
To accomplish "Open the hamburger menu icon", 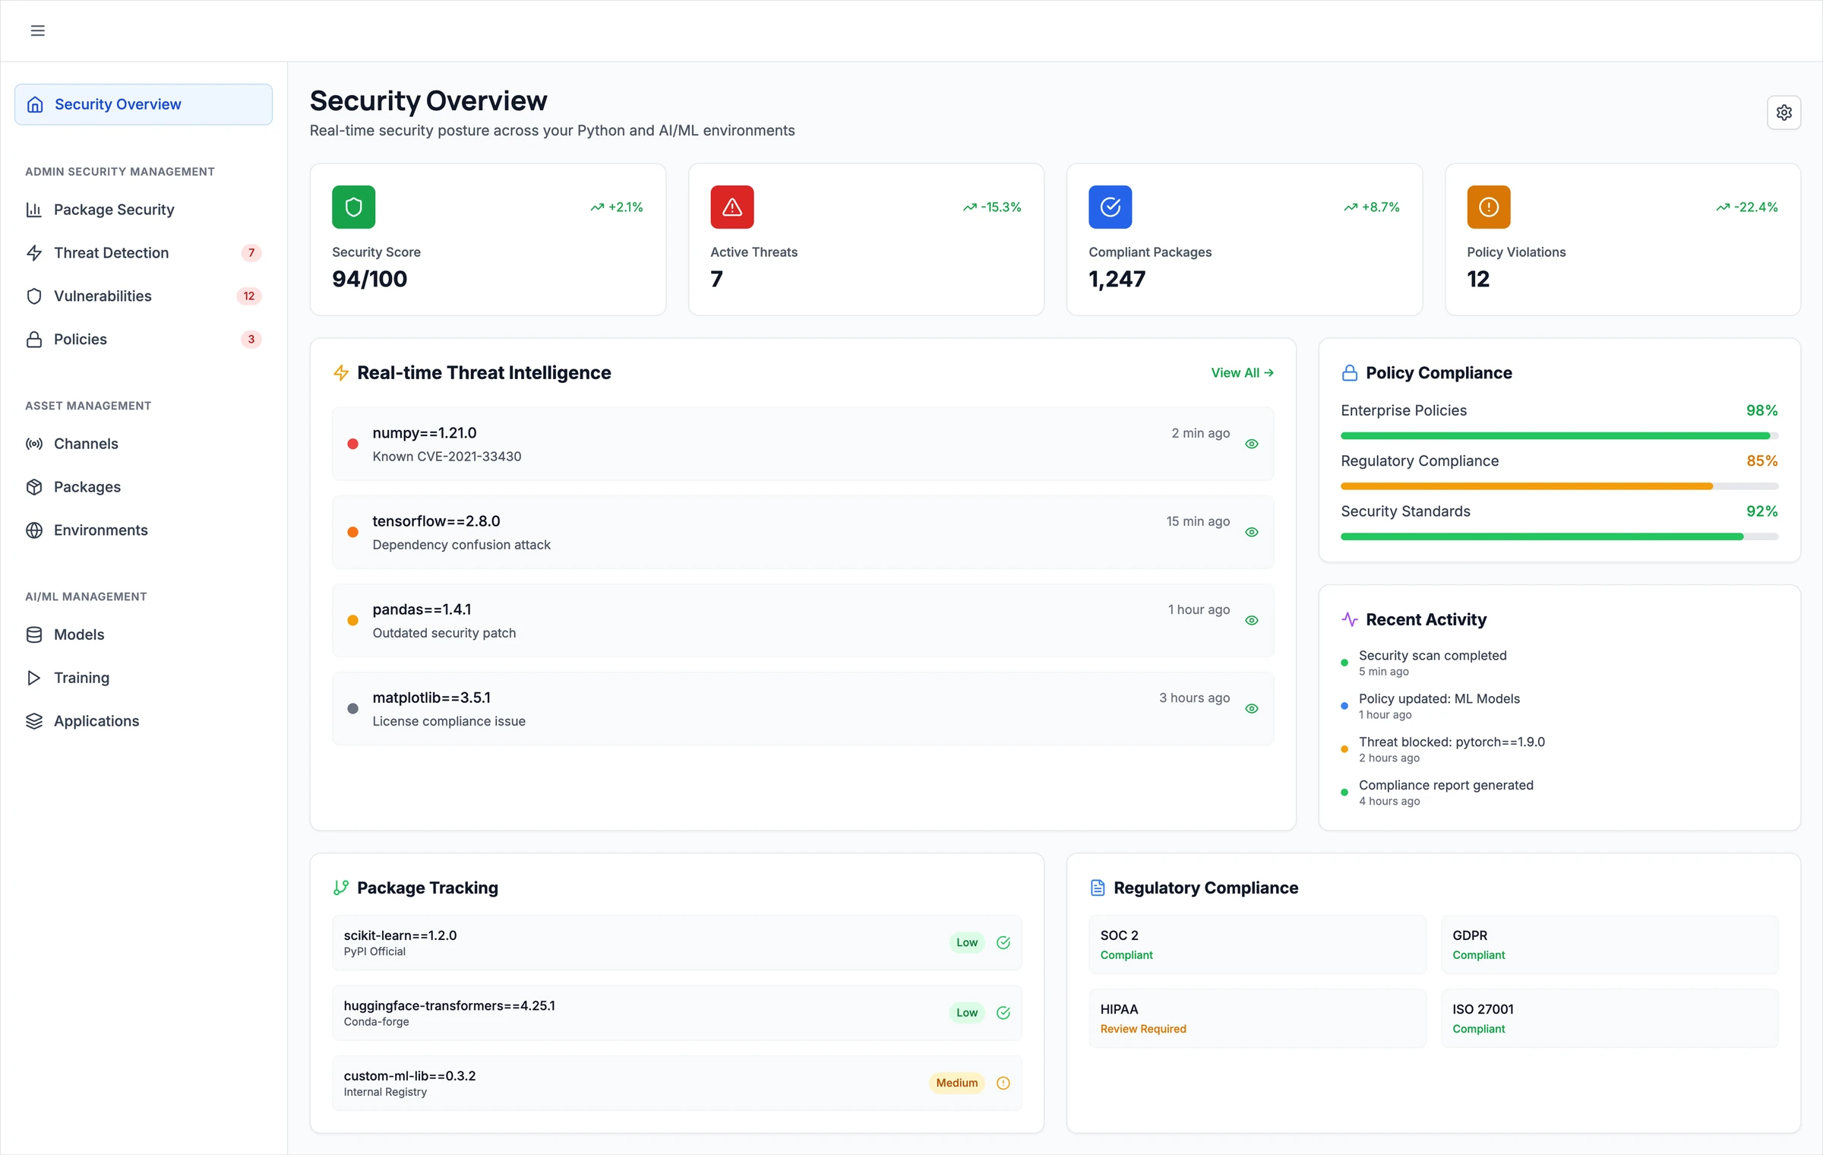I will pyautogui.click(x=37, y=30).
